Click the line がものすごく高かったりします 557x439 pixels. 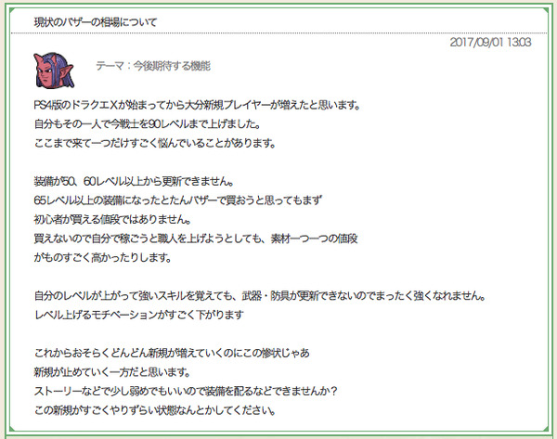(x=103, y=257)
